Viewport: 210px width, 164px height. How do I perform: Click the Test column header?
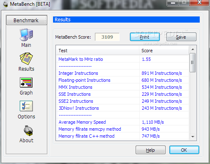coord(97,51)
